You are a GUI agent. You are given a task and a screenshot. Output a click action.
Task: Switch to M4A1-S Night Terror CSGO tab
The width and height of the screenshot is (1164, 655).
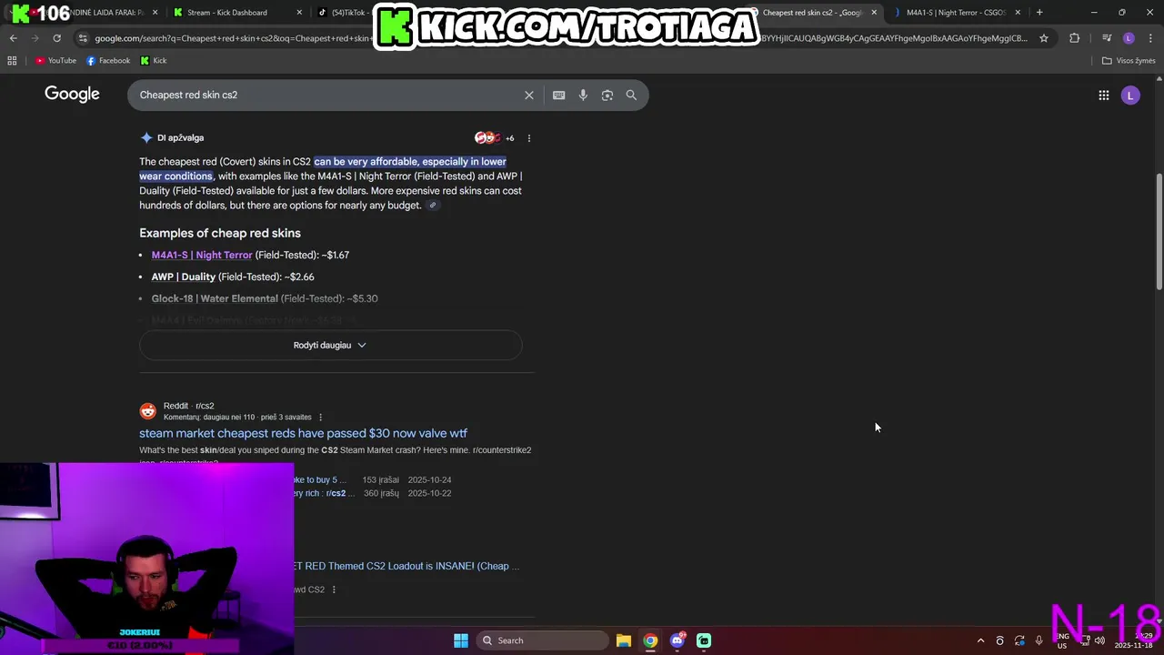click(955, 13)
